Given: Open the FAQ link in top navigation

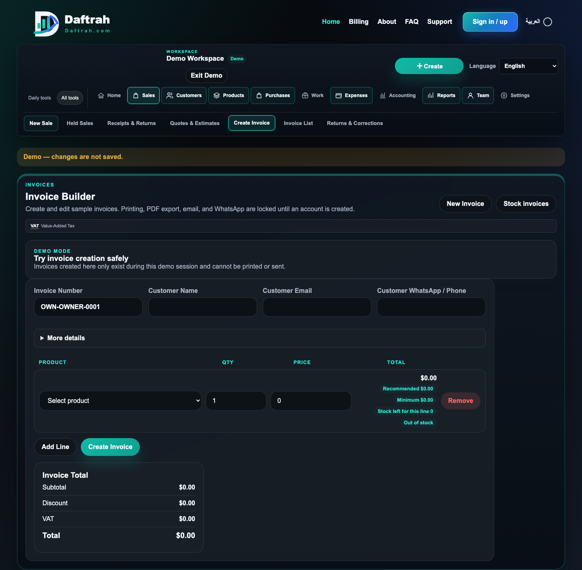Looking at the screenshot, I should coord(412,22).
